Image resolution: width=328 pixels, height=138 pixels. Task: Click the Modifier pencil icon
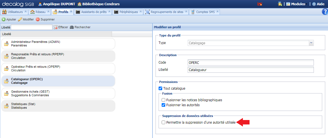click(20, 20)
